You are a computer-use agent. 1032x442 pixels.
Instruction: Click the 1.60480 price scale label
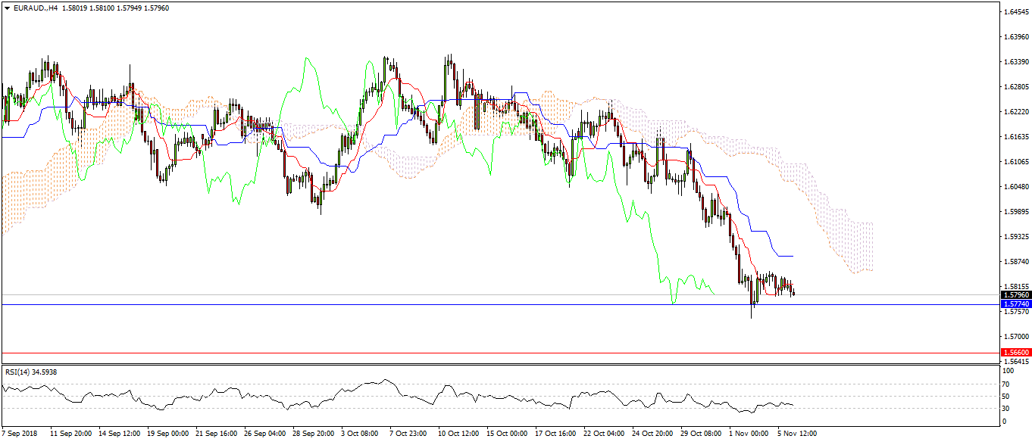[x=1015, y=187]
